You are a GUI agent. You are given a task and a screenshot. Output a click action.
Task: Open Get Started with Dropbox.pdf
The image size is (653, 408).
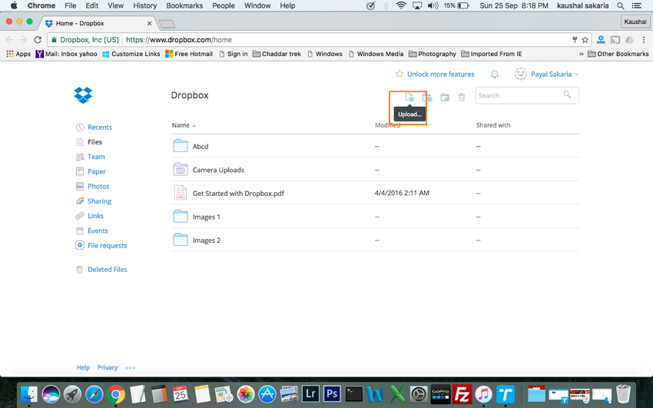pos(238,194)
